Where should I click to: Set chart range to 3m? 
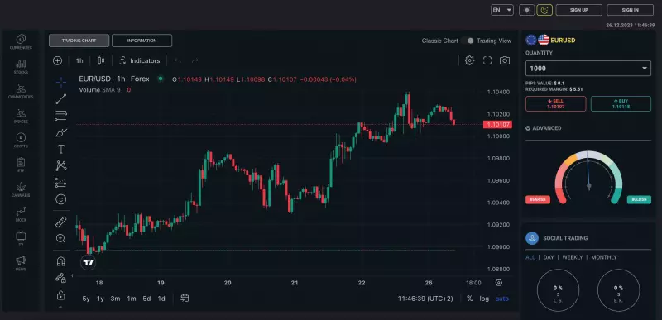coord(115,299)
